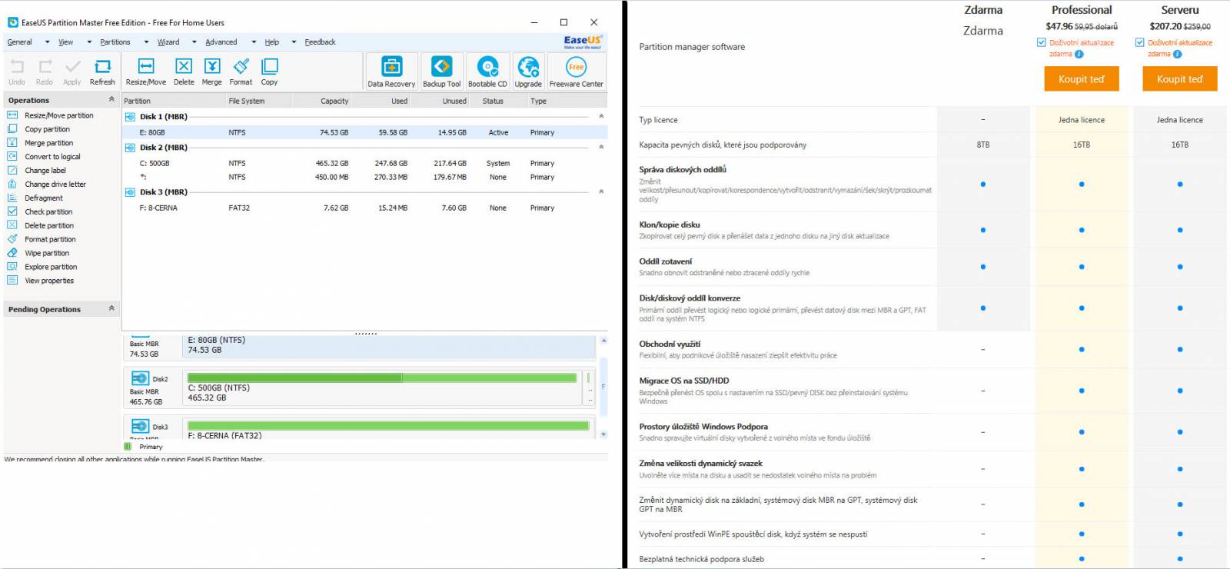Open the Partitions menu
The image size is (1230, 569).
pyautogui.click(x=115, y=42)
